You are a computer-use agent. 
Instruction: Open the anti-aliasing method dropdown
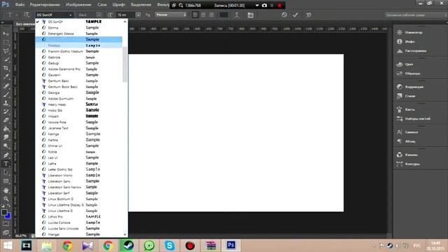pos(171,15)
